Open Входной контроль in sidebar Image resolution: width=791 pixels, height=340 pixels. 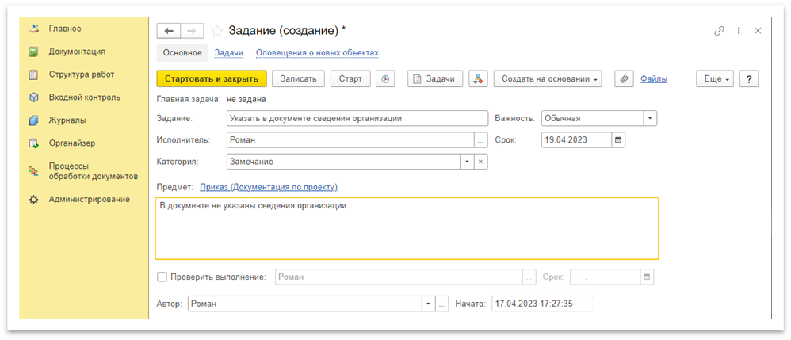[x=84, y=97]
